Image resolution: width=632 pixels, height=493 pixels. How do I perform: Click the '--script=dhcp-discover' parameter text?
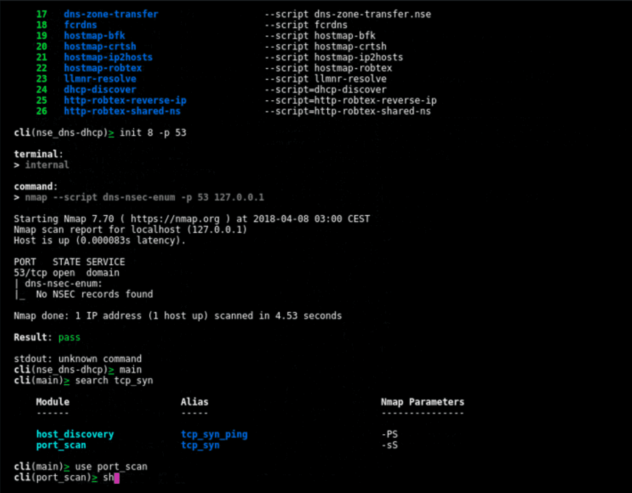pyautogui.click(x=326, y=90)
